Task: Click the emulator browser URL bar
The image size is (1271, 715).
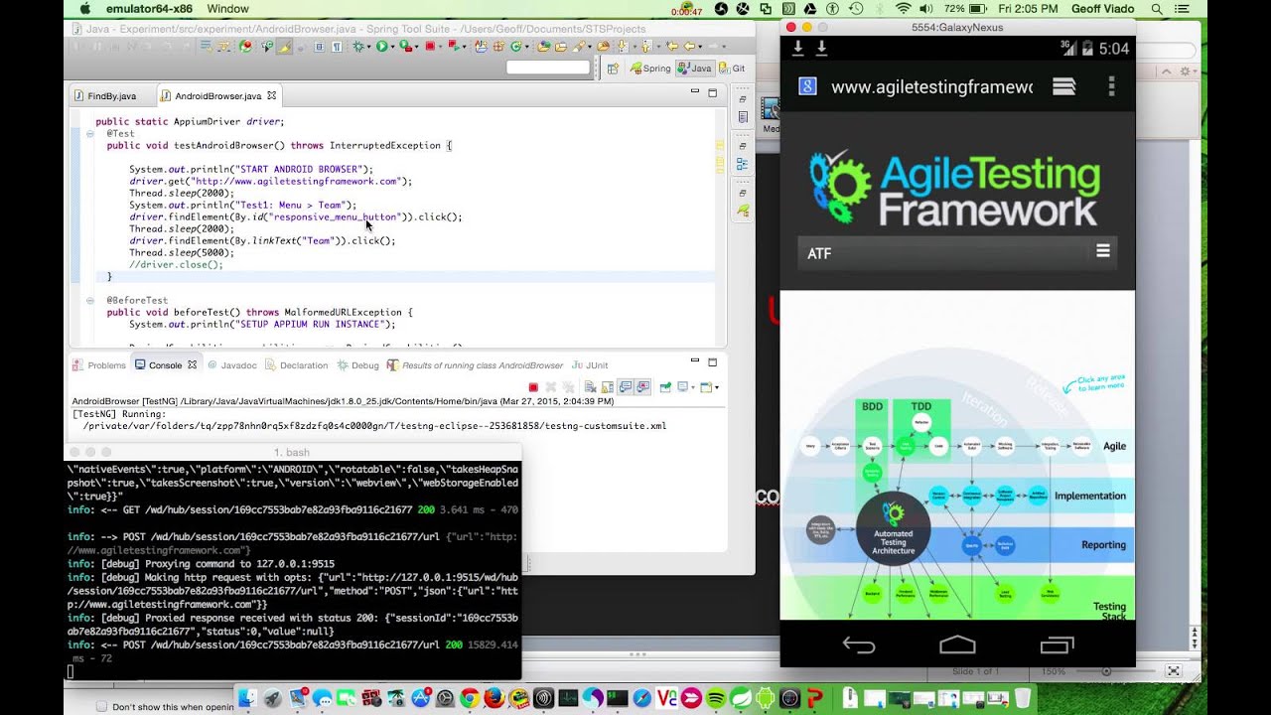Action: tap(931, 87)
